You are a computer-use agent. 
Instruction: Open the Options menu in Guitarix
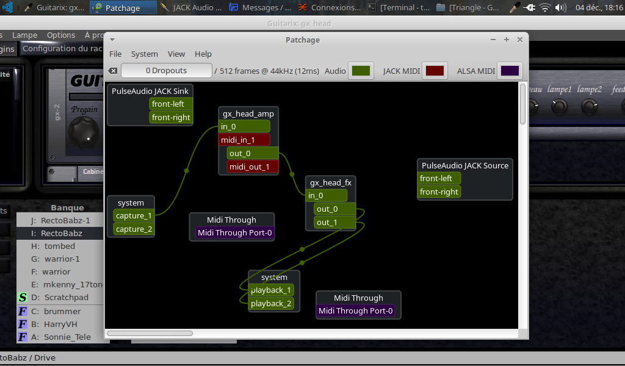[61, 35]
